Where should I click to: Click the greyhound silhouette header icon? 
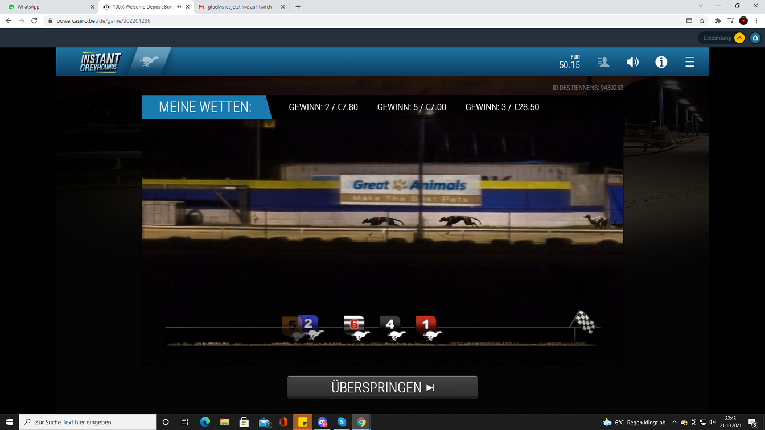(149, 61)
